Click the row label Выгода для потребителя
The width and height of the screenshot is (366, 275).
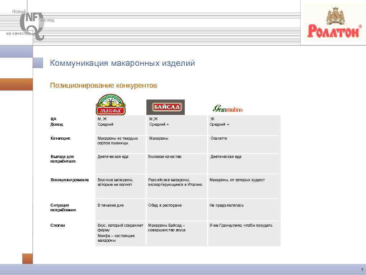tap(63, 159)
